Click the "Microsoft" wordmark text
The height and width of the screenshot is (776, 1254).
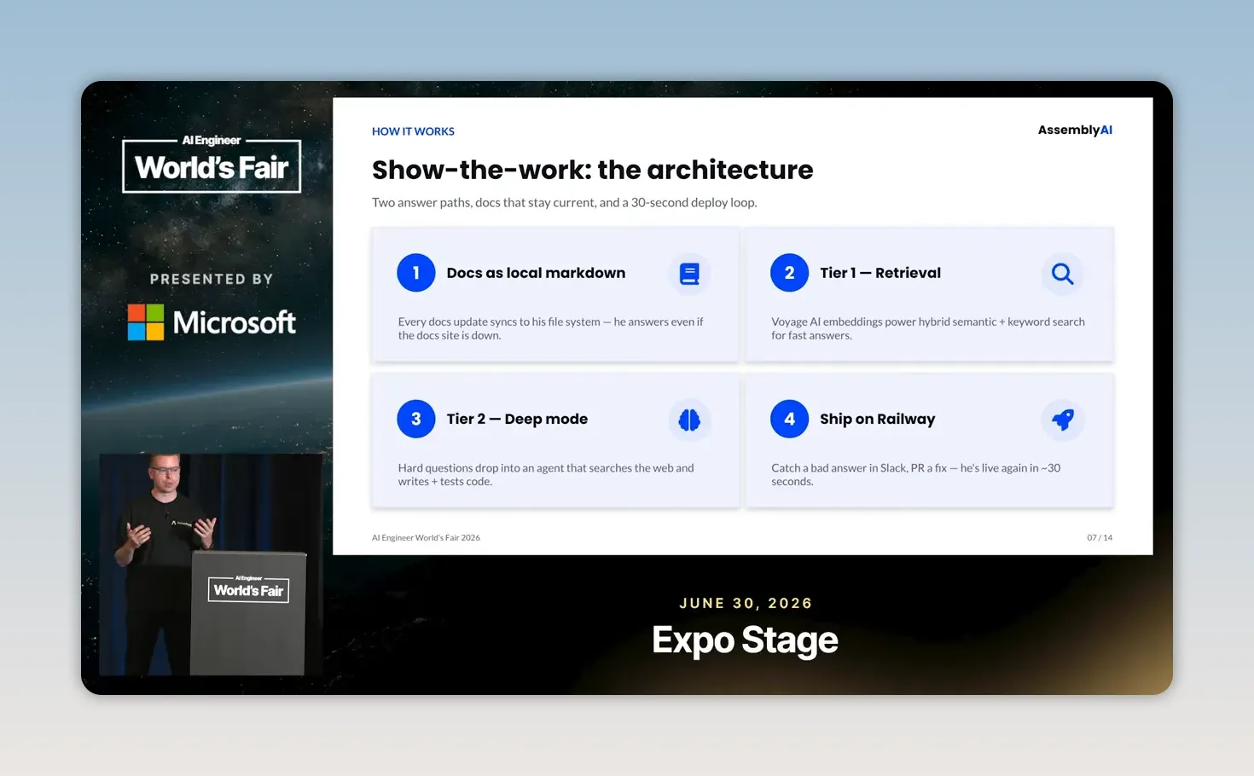point(235,322)
